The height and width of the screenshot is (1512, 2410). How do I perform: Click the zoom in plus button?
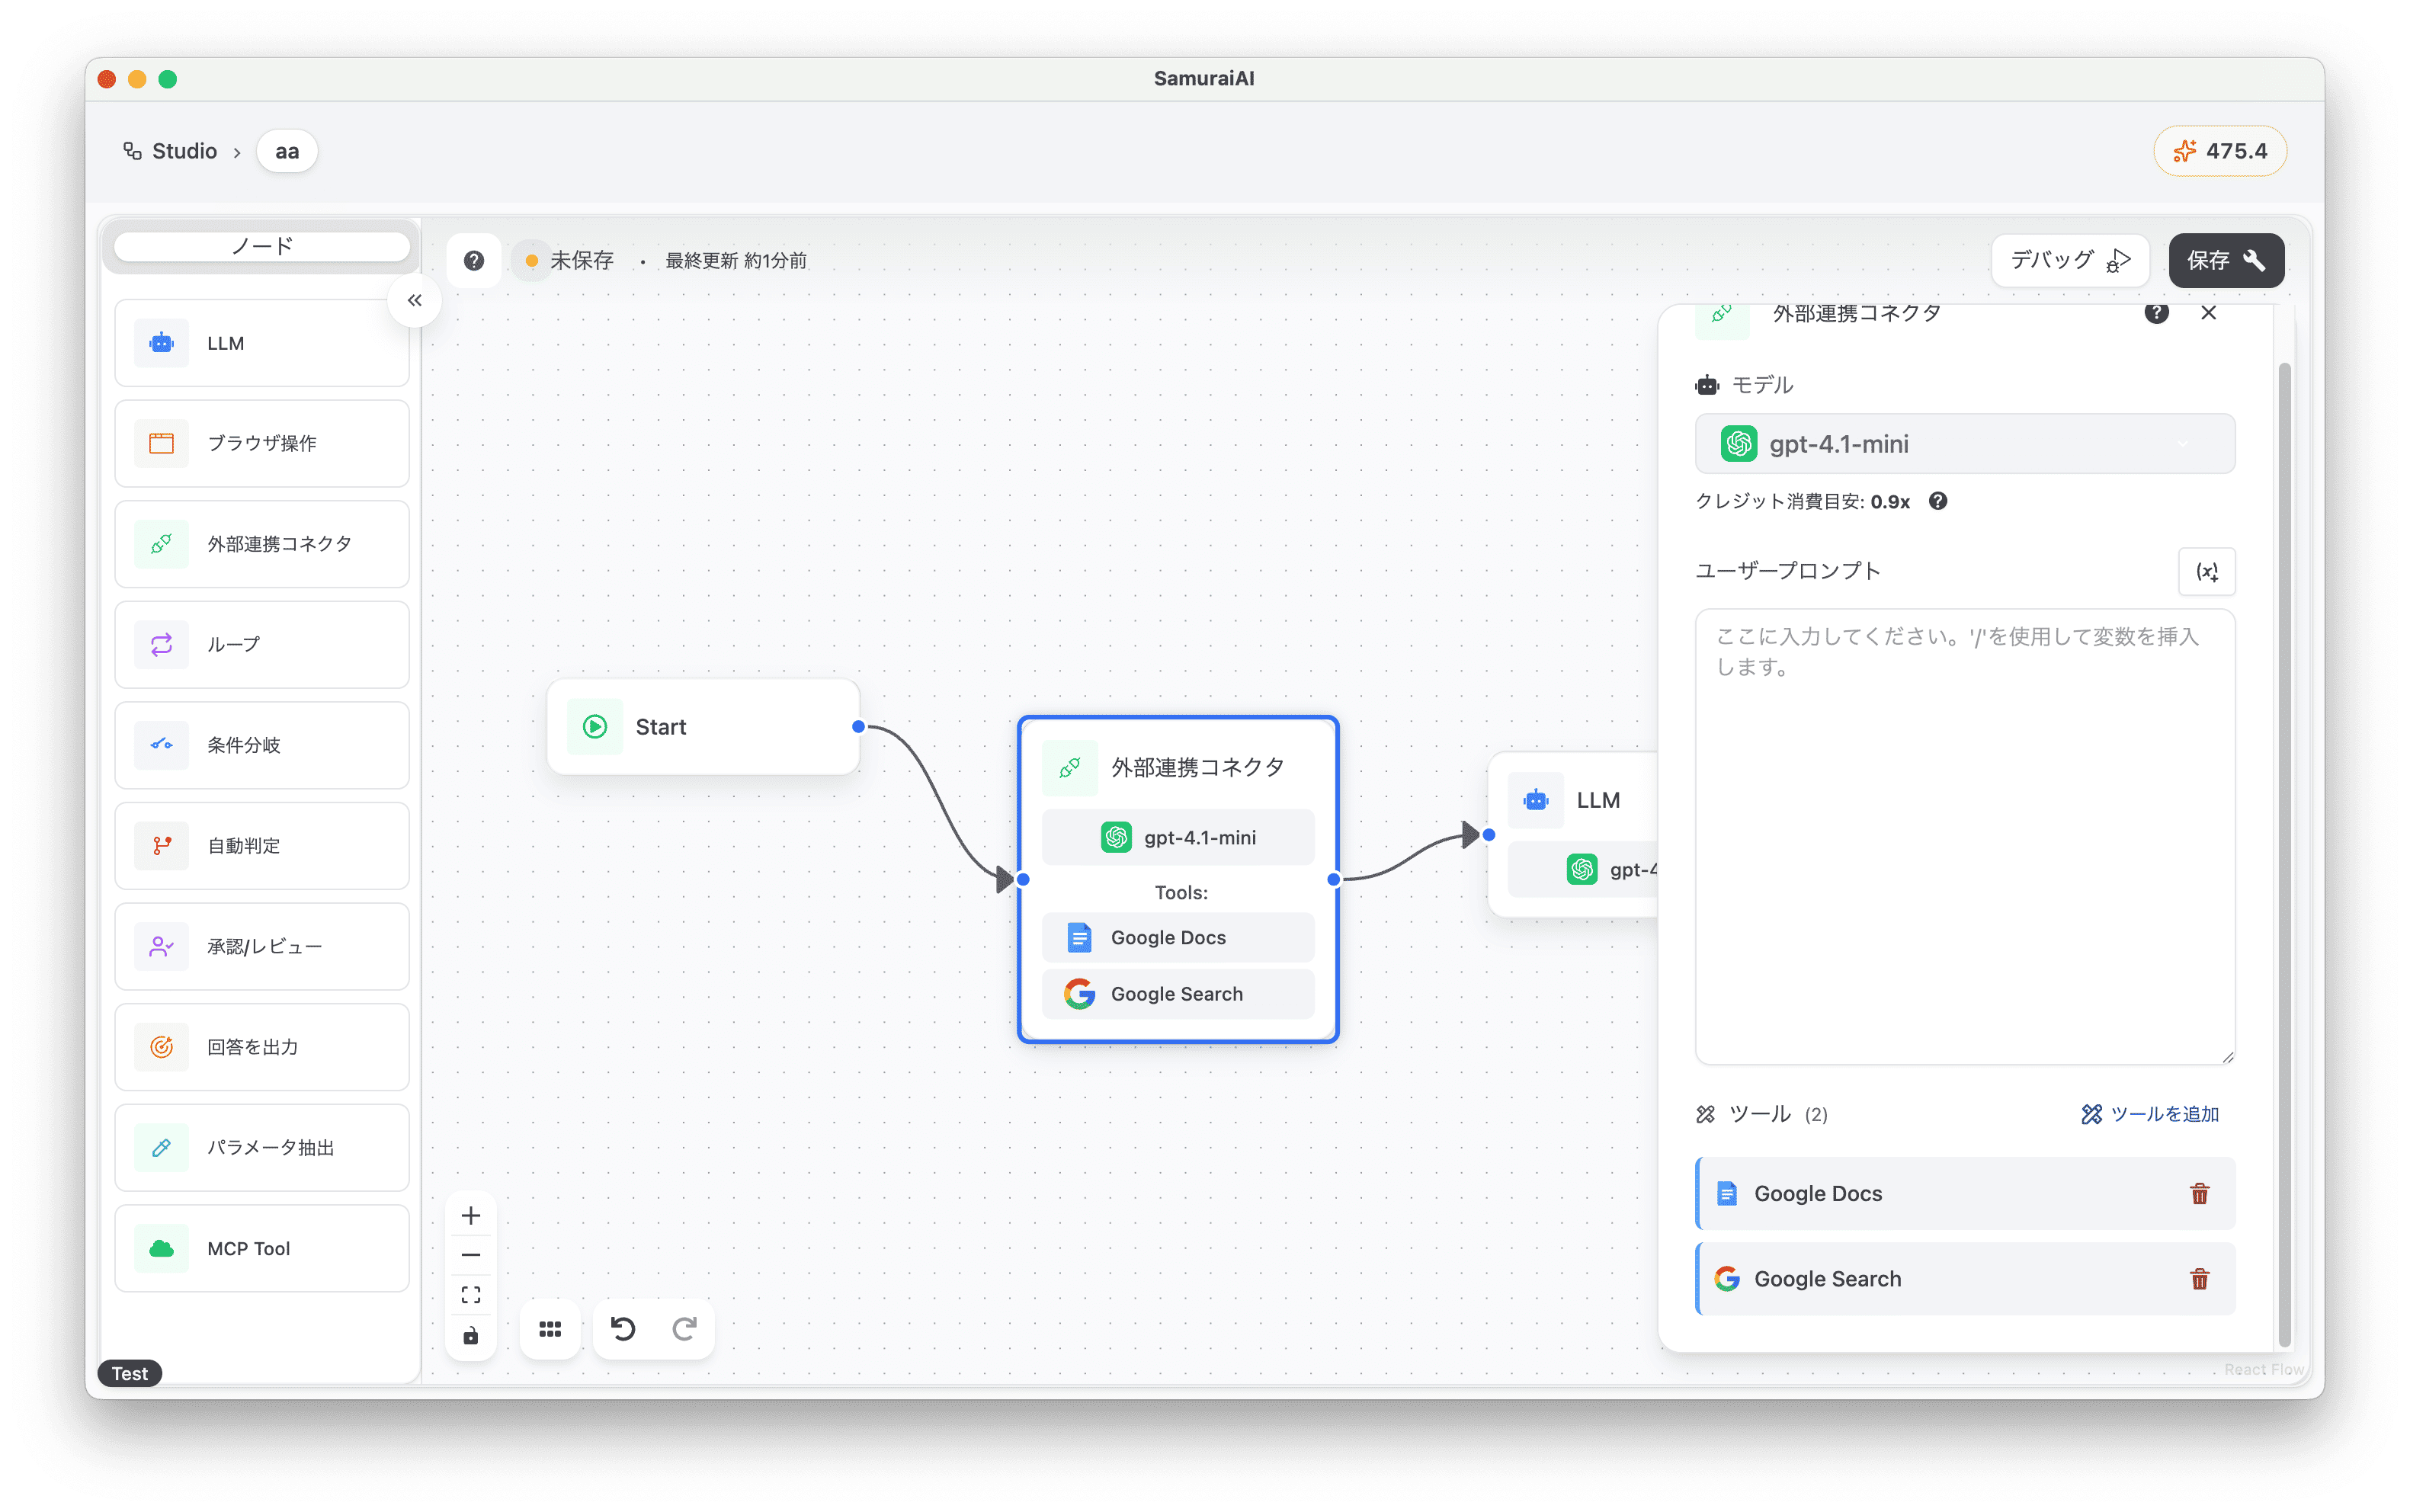pyautogui.click(x=471, y=1216)
